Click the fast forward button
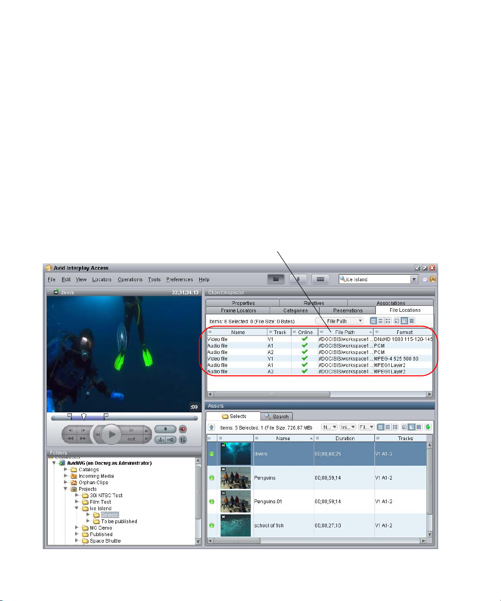The image size is (501, 601). coord(83,438)
